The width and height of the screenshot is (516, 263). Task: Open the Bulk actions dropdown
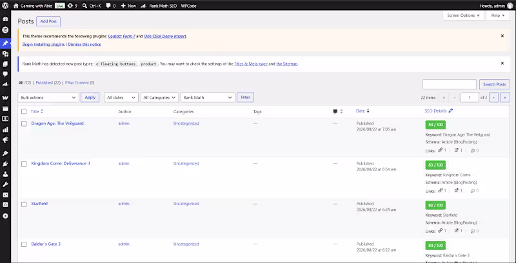tap(48, 97)
